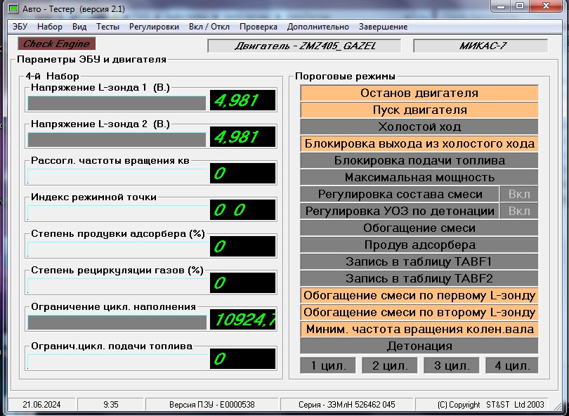
Task: Toggle Вкл next to Регулировка состава смеси
Action: (519, 195)
